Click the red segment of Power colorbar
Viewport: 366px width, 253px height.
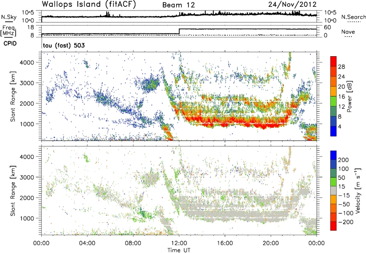(334, 61)
